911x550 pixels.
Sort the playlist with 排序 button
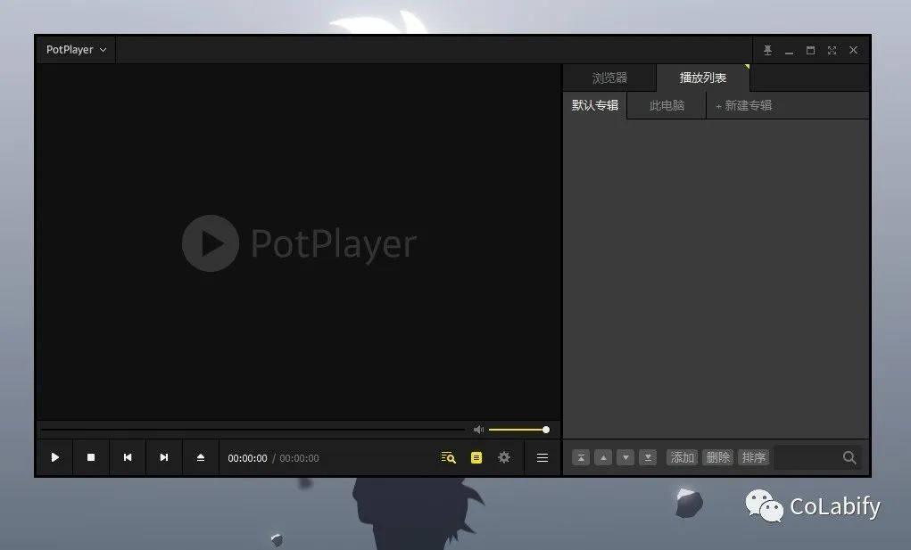click(x=754, y=456)
